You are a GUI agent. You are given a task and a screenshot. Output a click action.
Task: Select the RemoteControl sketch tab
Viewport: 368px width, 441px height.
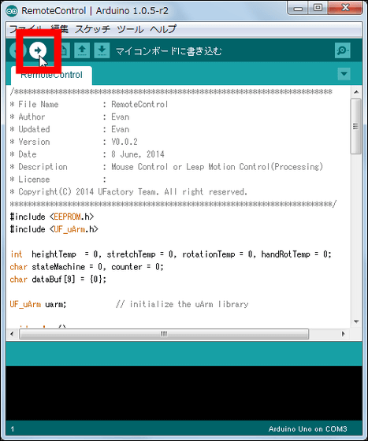(x=51, y=76)
